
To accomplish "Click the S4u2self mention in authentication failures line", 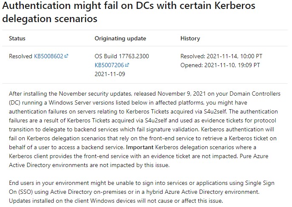I will [215, 112].
